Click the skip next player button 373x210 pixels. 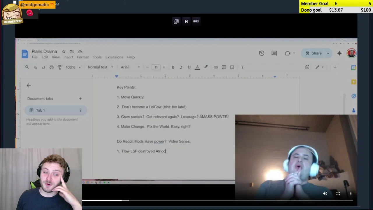click(186, 21)
